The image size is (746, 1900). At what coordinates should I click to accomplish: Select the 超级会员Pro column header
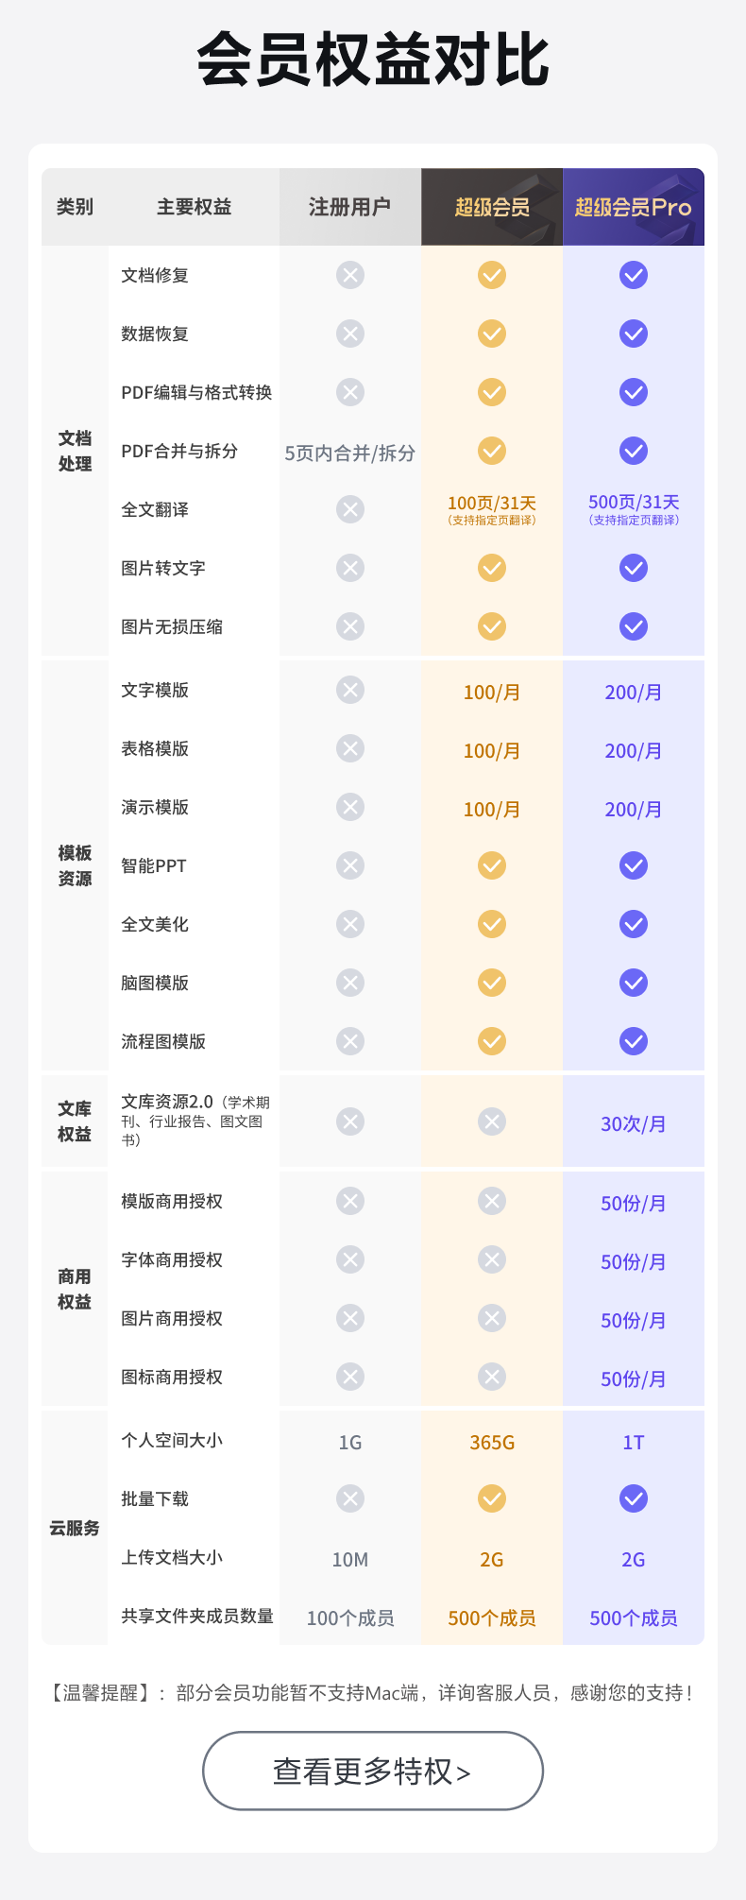coord(634,207)
